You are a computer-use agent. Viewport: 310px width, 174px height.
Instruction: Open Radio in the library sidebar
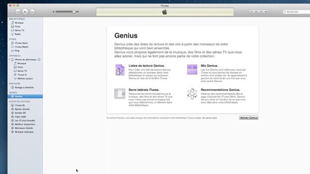click(x=17, y=34)
